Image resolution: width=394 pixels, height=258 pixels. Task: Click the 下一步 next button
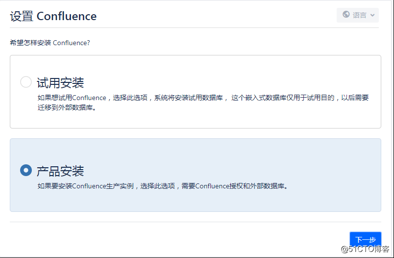pyautogui.click(x=366, y=239)
